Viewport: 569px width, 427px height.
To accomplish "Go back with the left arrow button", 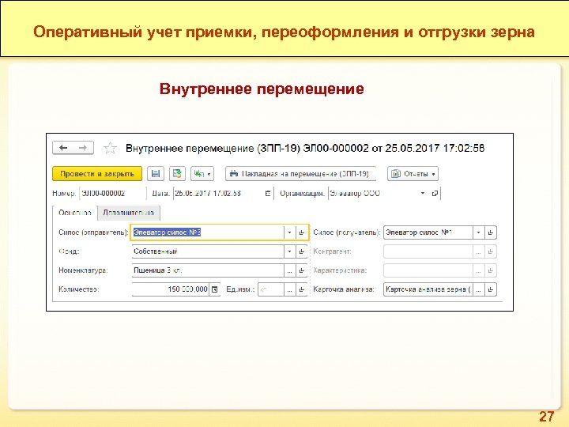I will 63,148.
